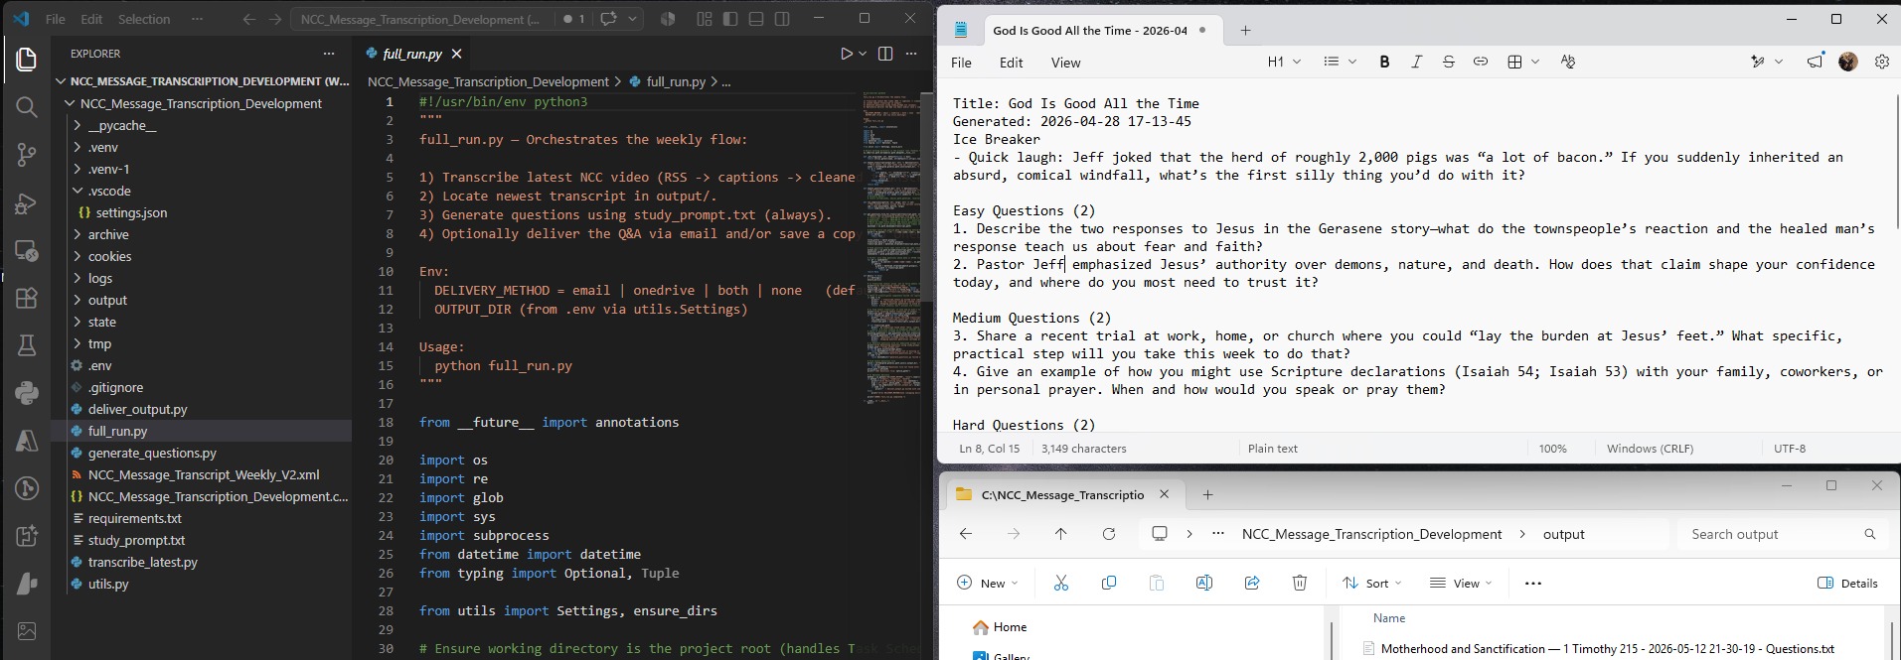This screenshot has height=660, width=1901.
Task: Run the Python file with the play icon
Action: pyautogui.click(x=847, y=54)
